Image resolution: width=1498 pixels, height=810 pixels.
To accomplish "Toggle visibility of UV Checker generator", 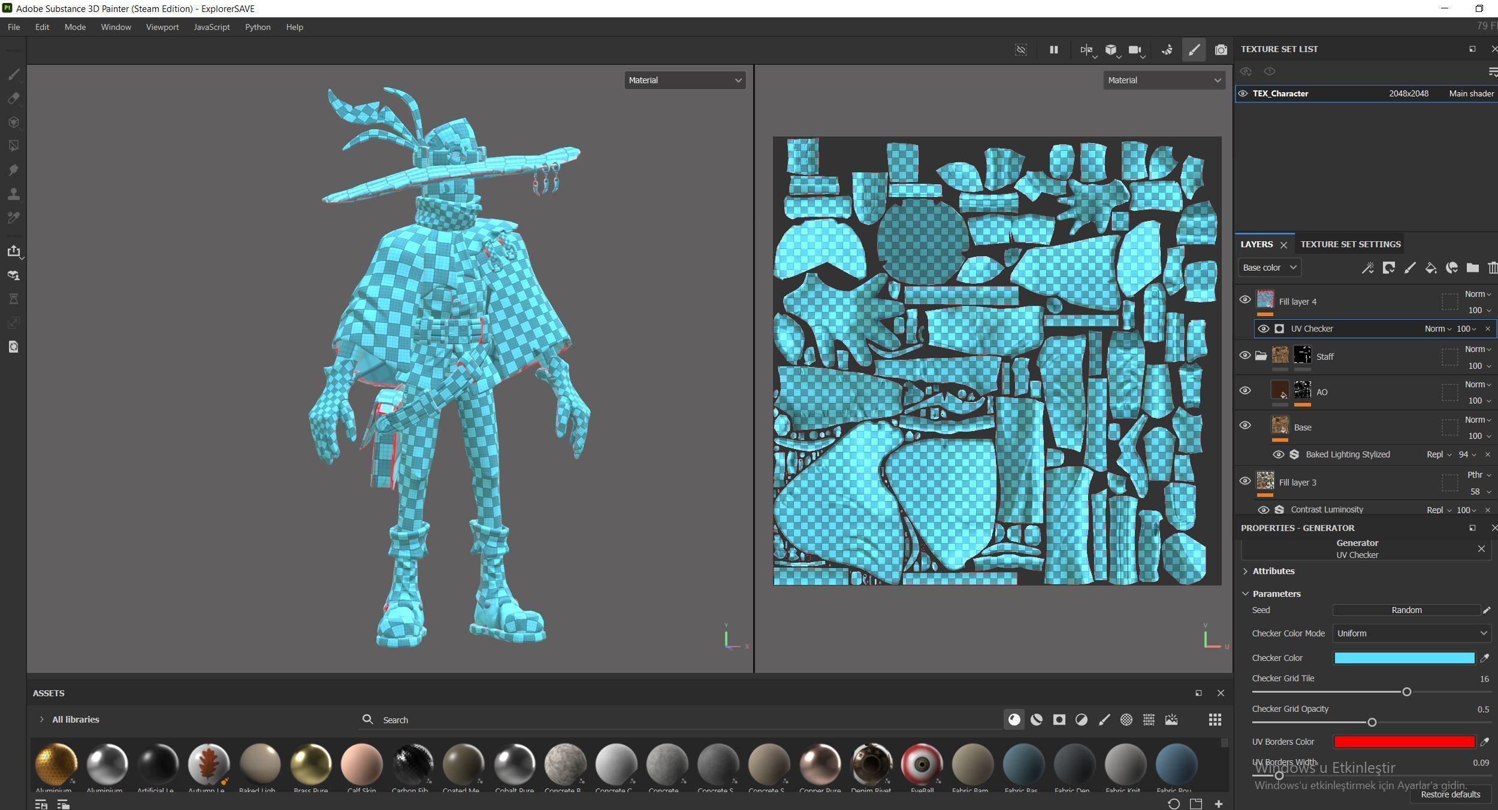I will tap(1263, 329).
